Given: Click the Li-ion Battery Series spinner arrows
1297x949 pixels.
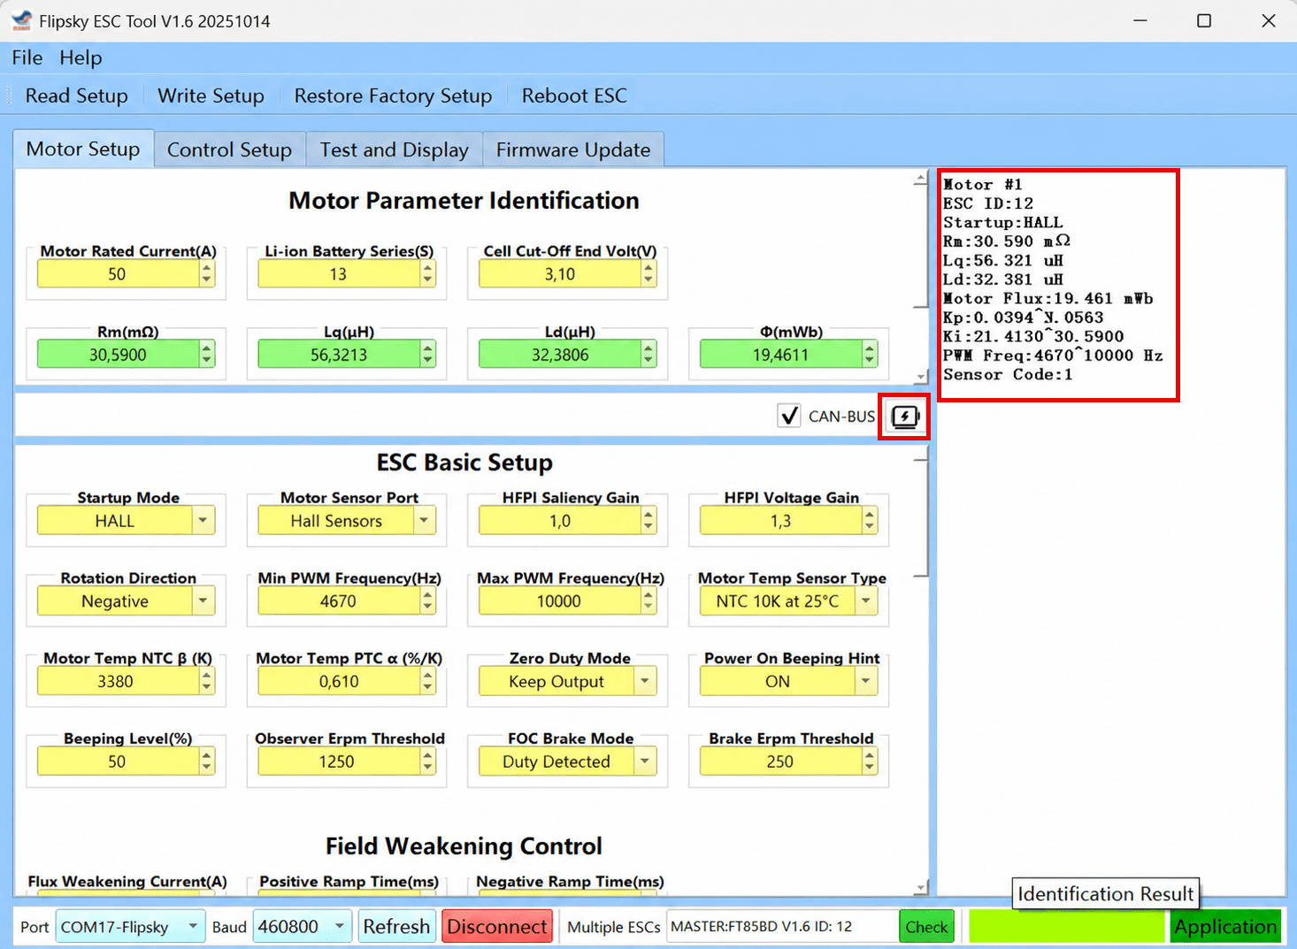Looking at the screenshot, I should tap(428, 274).
